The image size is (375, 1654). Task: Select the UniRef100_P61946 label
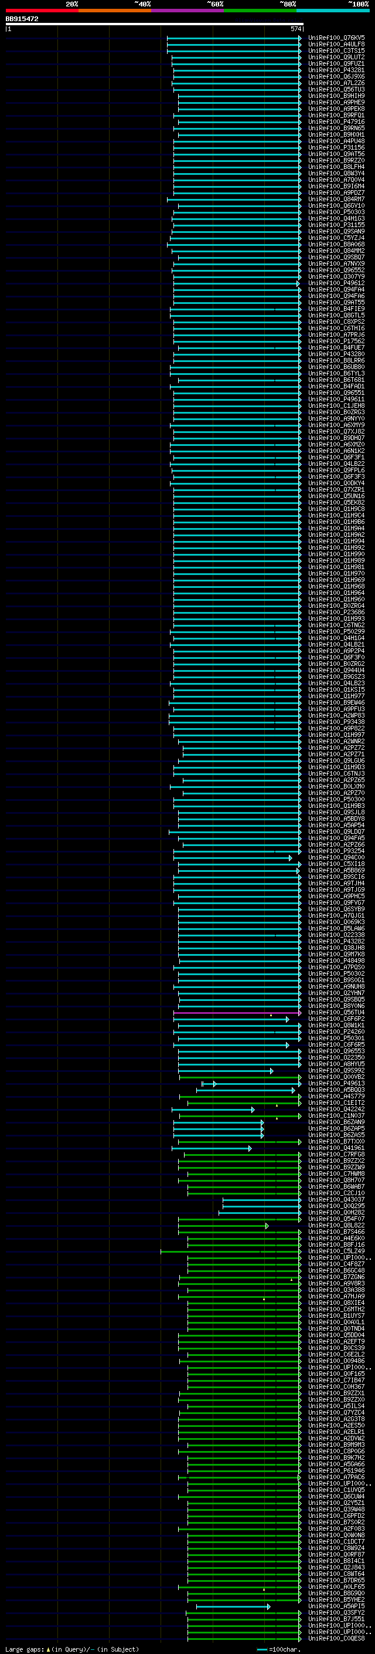click(336, 1470)
